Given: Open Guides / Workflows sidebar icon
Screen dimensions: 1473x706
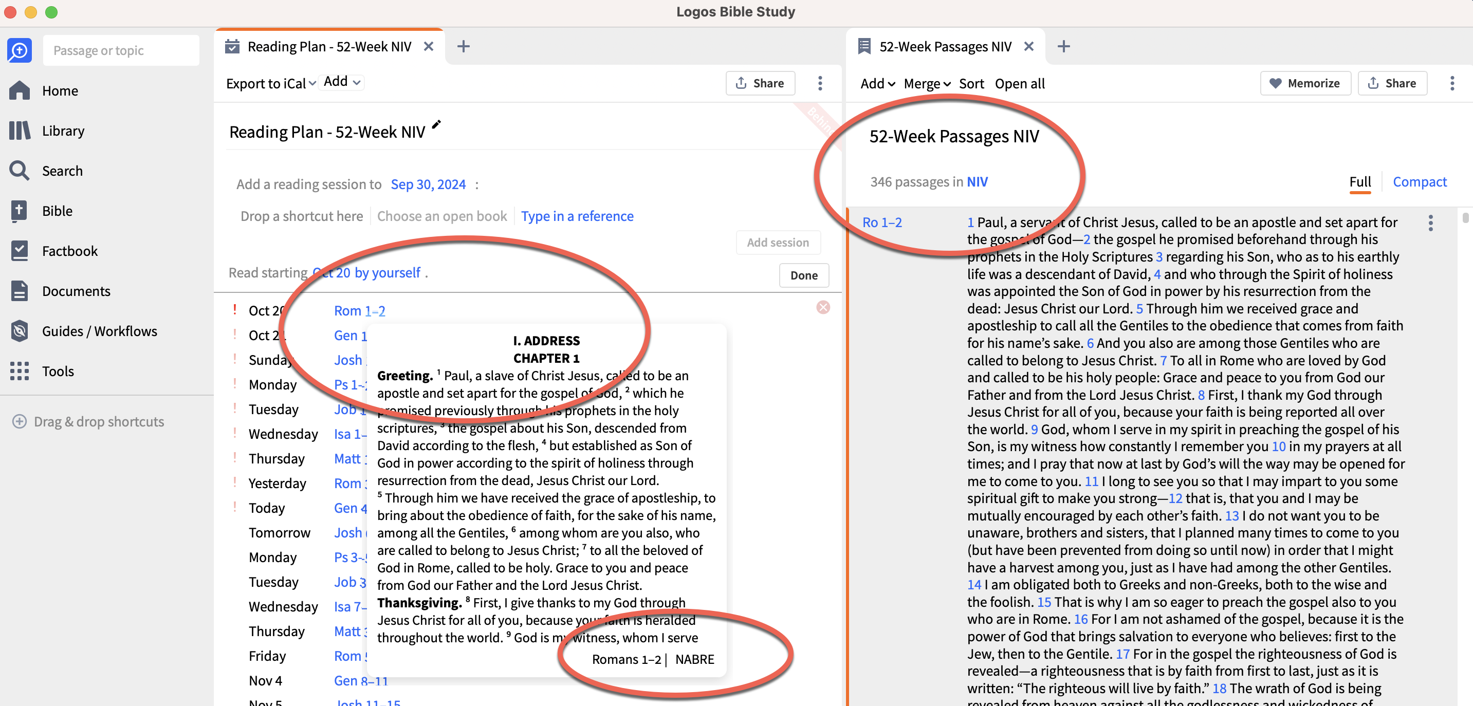Looking at the screenshot, I should tap(20, 330).
